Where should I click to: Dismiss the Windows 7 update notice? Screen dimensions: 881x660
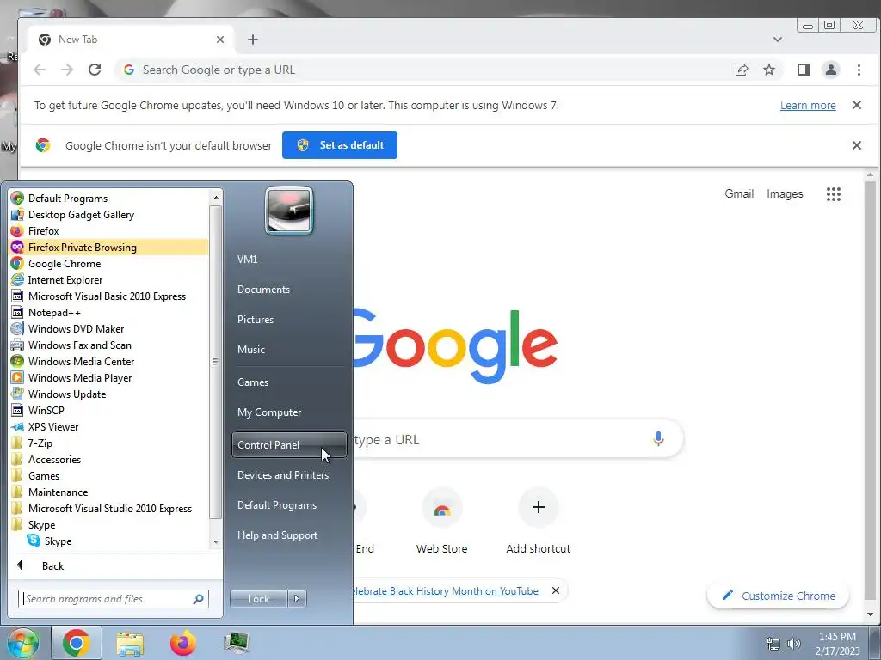point(857,105)
